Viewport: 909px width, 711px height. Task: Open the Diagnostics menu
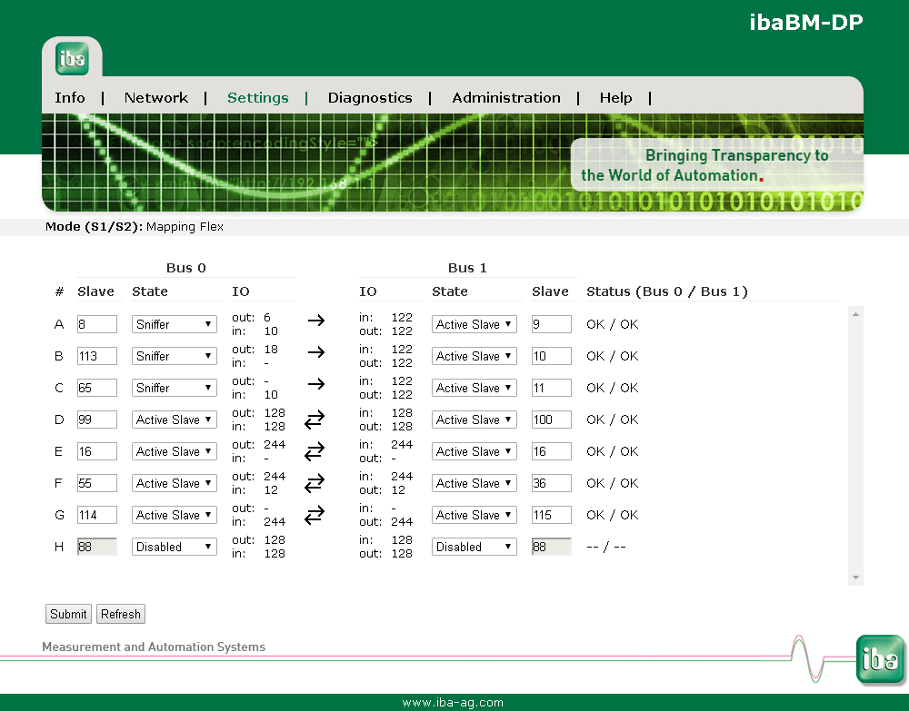pyautogui.click(x=370, y=98)
